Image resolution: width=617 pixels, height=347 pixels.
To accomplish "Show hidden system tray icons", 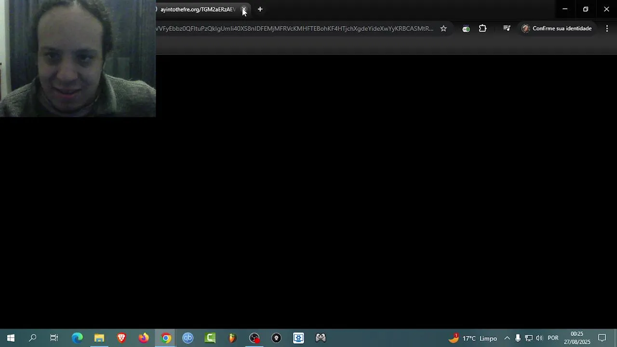I will (507, 338).
